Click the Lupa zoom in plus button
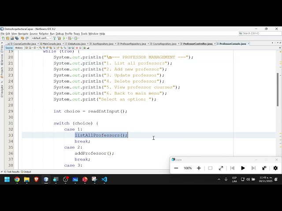Screen dimensions: 282x211 point(199,168)
